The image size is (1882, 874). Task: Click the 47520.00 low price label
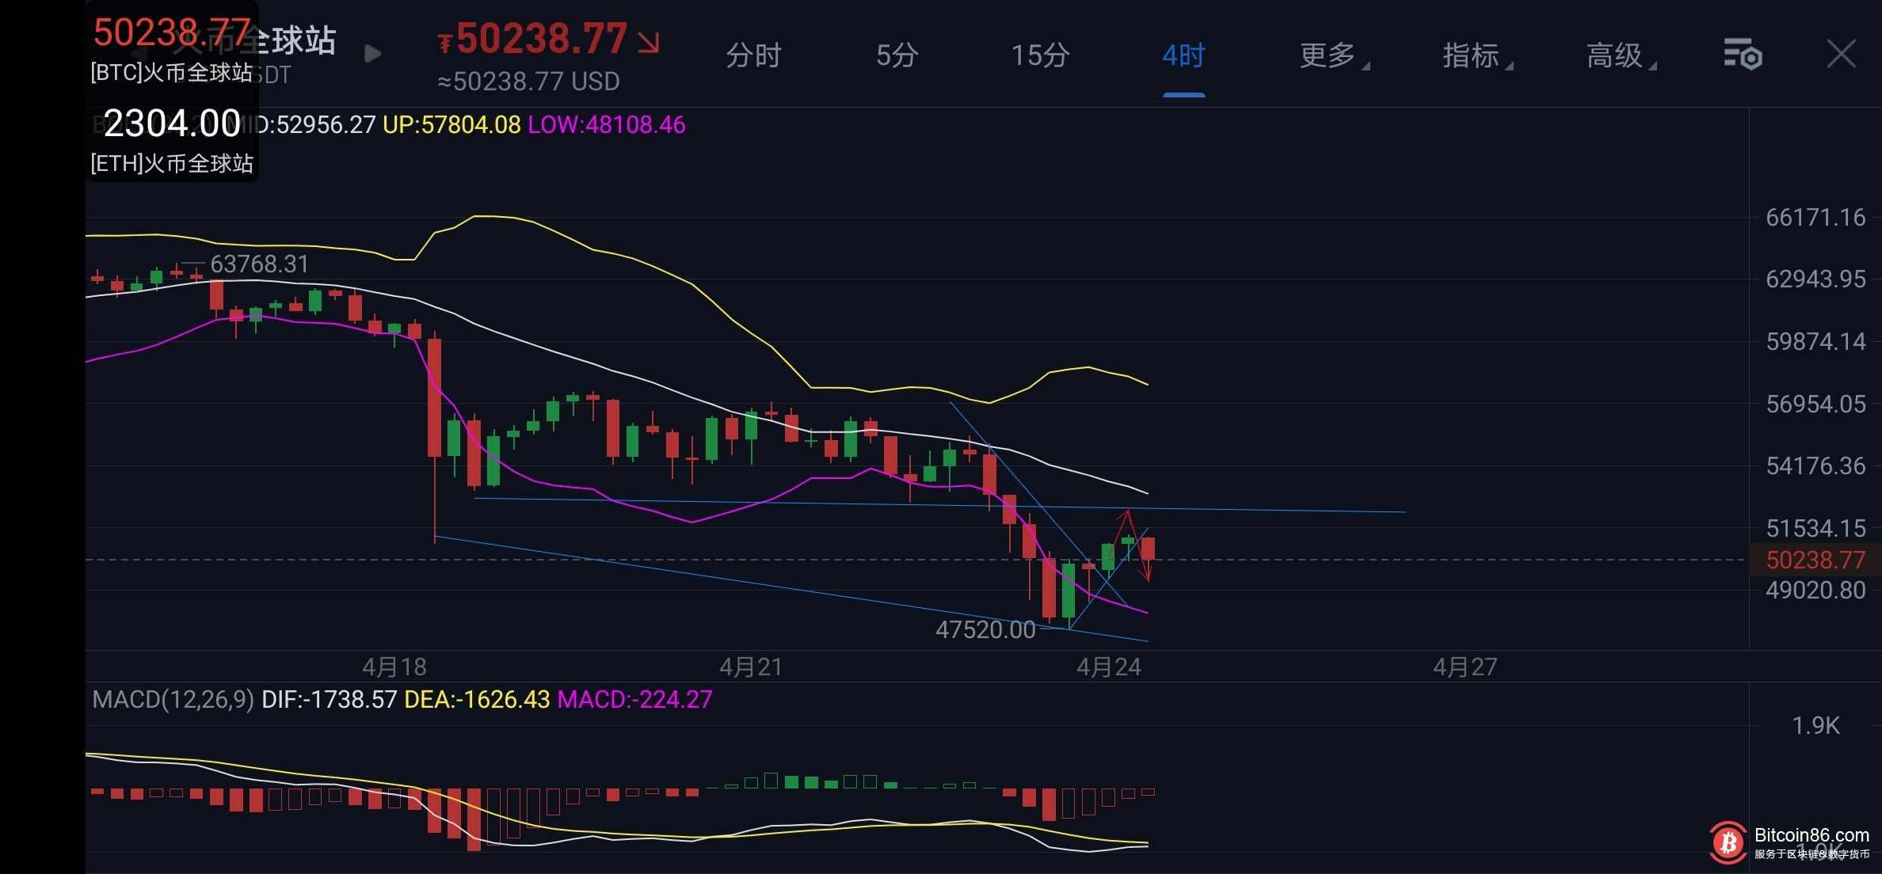pyautogui.click(x=985, y=629)
